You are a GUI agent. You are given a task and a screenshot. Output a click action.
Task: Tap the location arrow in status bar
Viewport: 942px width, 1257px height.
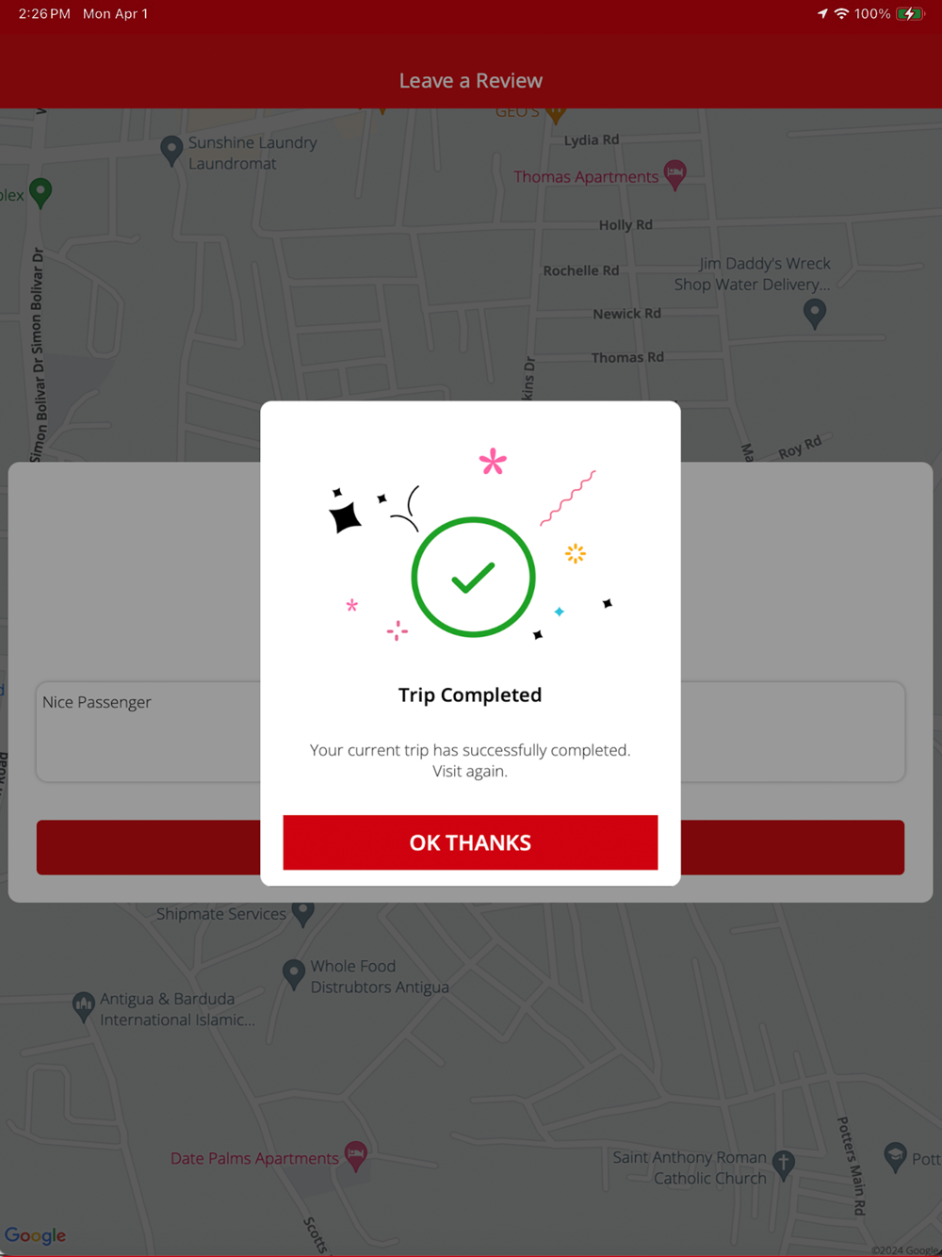coord(822,13)
